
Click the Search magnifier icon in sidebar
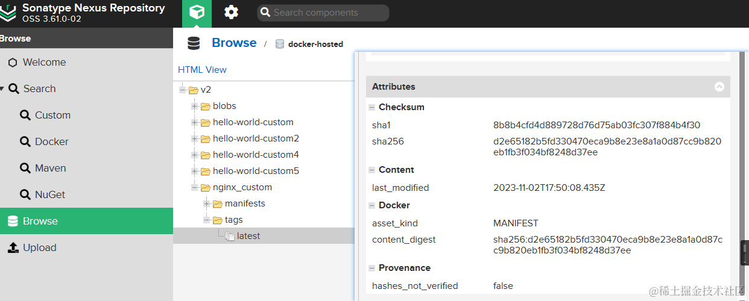14,89
